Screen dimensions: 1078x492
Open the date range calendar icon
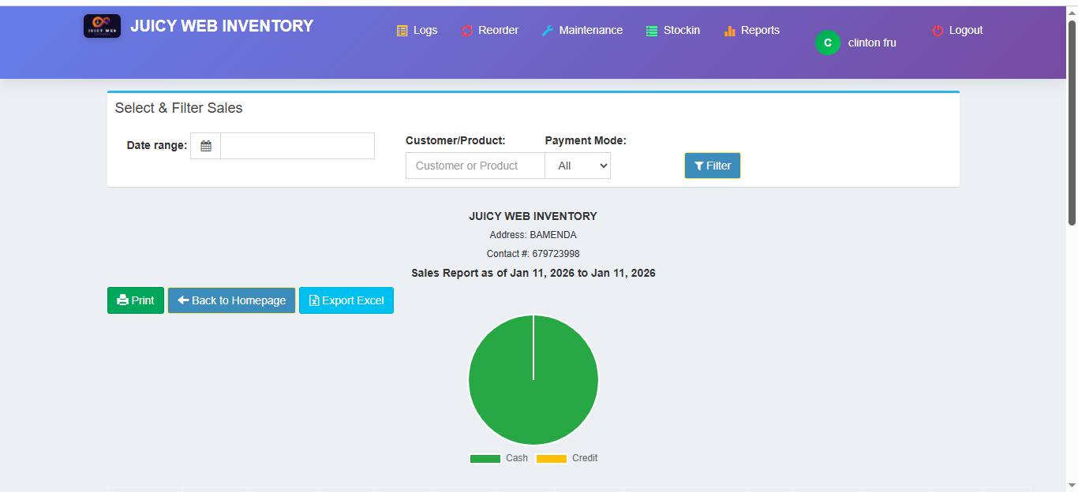tap(205, 146)
